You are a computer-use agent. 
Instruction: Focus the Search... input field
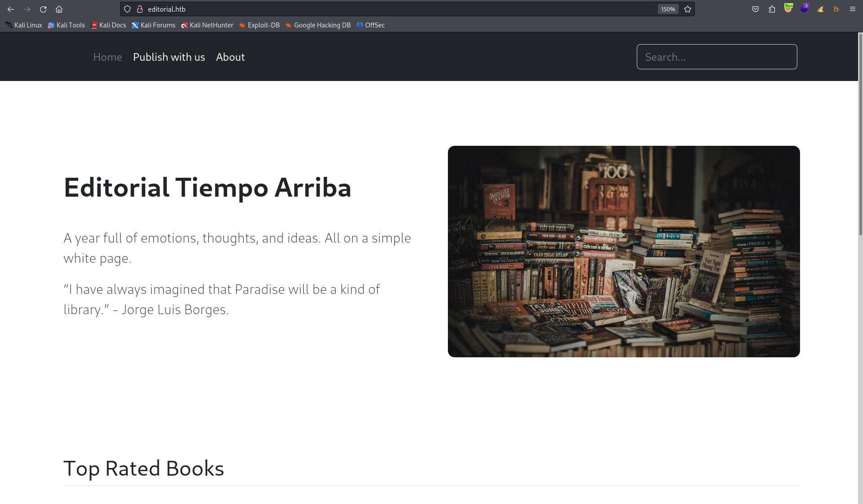pyautogui.click(x=717, y=57)
